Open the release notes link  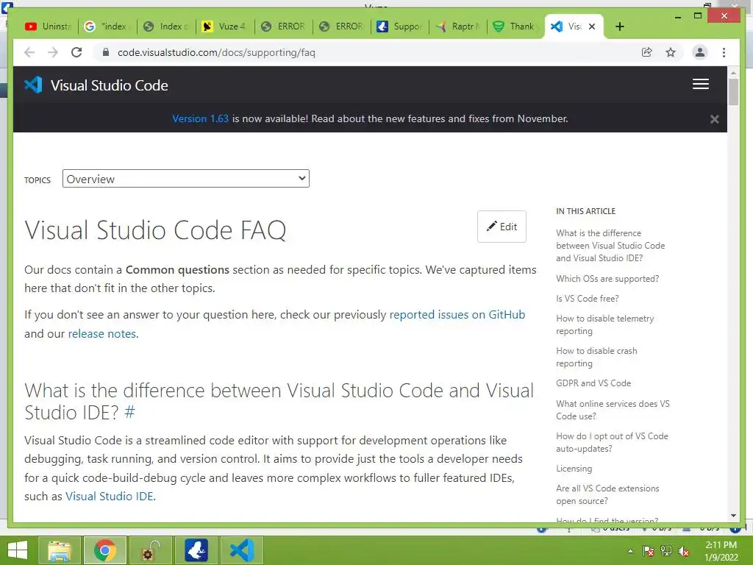tap(101, 334)
